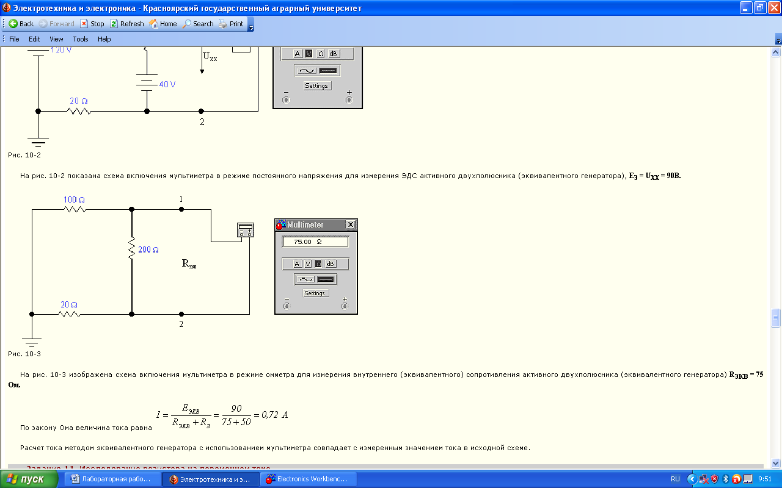Go back with the Back toolbar button
782x488 pixels.
tap(21, 24)
